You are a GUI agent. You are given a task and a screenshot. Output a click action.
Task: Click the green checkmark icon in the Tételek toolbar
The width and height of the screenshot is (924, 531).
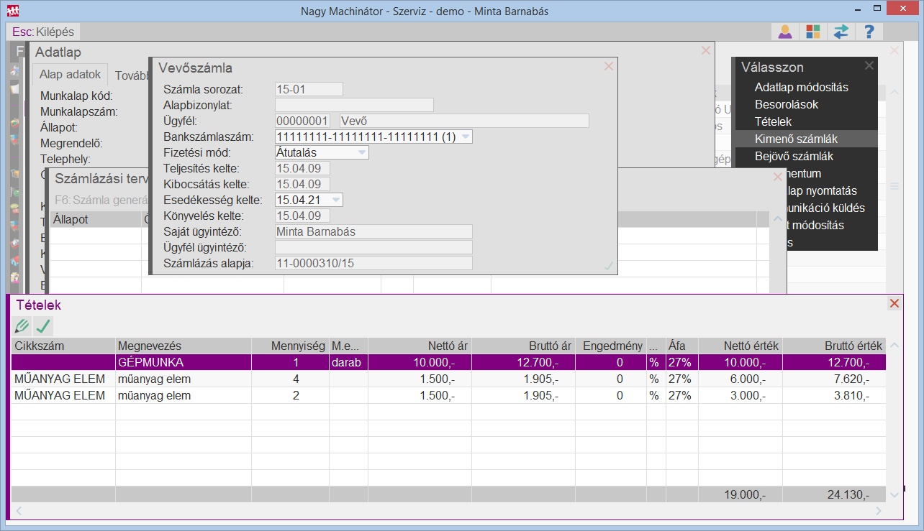pyautogui.click(x=43, y=326)
